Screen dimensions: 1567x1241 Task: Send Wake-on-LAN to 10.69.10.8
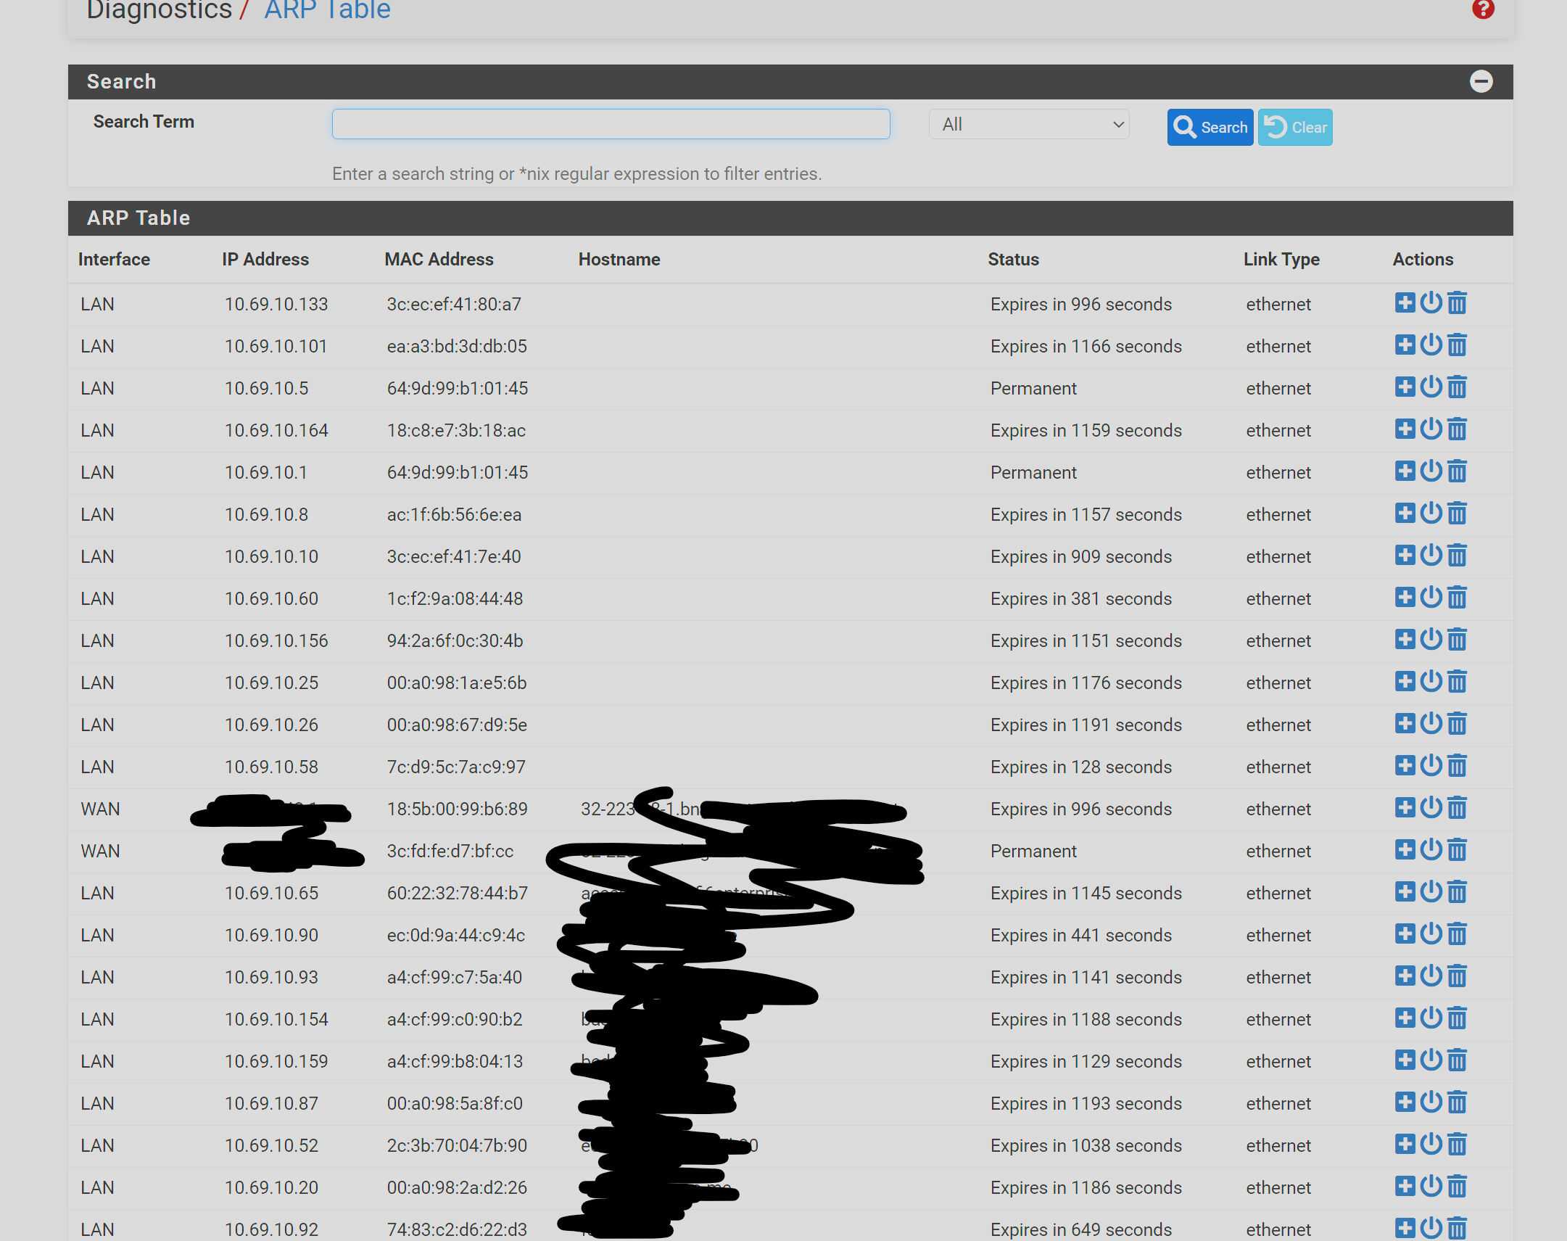pyautogui.click(x=1431, y=513)
